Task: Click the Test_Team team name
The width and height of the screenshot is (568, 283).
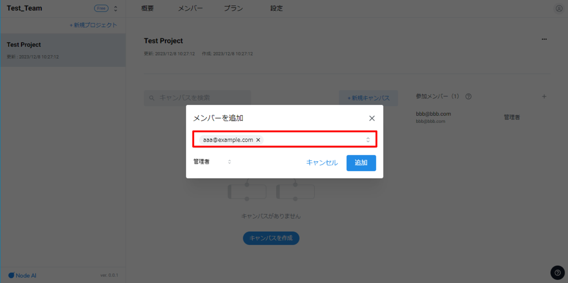Action: coord(25,8)
